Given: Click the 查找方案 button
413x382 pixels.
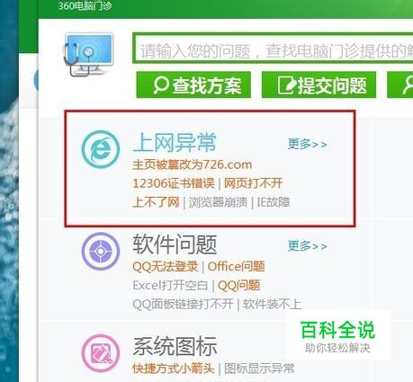Looking at the screenshot, I should coord(193,84).
